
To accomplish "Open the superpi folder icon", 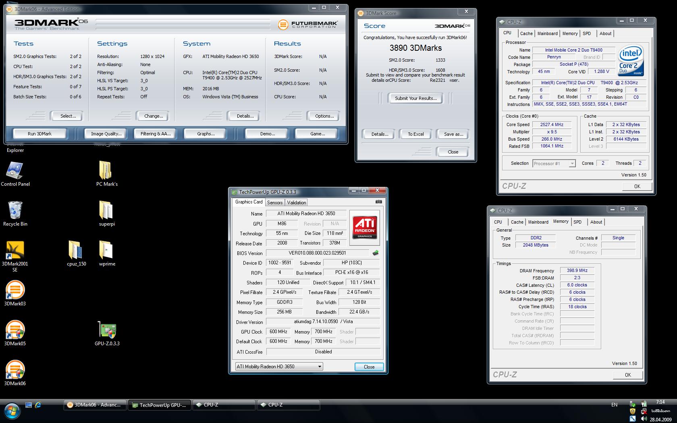I will pos(107,214).
